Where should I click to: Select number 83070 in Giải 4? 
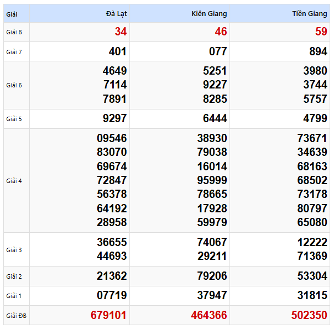pyautogui.click(x=112, y=152)
